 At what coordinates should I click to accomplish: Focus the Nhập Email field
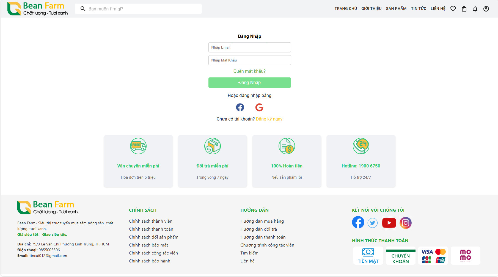coord(250,47)
